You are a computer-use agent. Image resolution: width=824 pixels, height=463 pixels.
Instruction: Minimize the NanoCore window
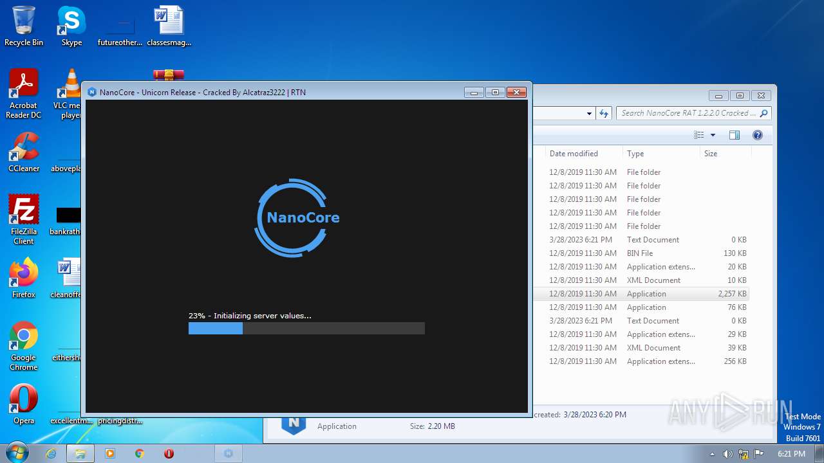pos(474,92)
